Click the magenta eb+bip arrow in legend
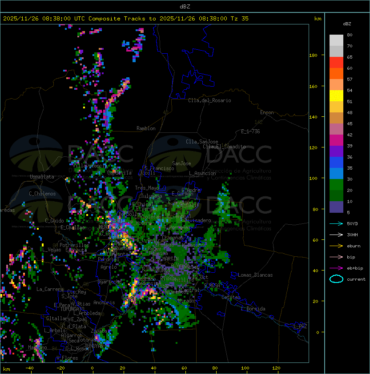 click(336, 268)
